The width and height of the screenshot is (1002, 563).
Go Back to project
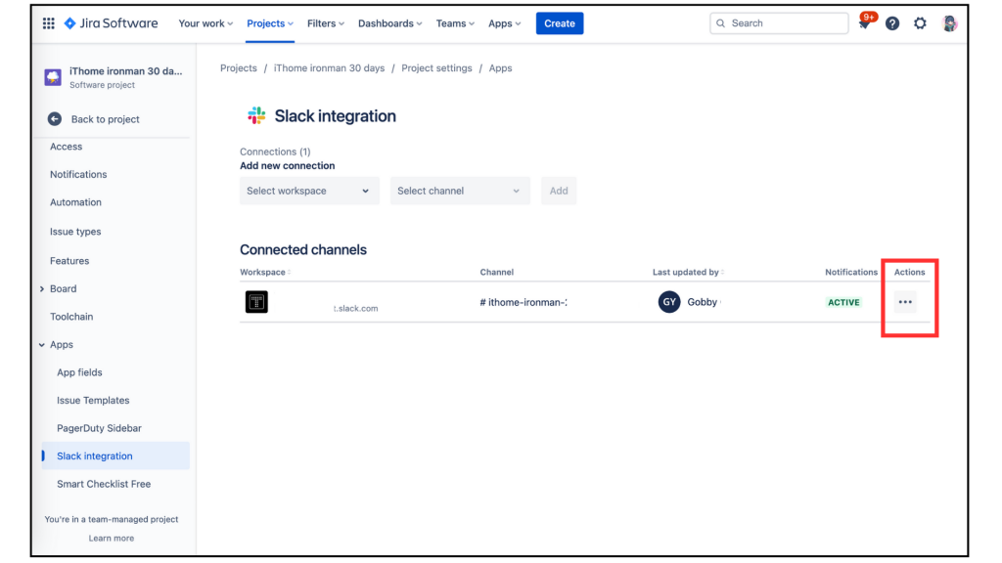106,119
